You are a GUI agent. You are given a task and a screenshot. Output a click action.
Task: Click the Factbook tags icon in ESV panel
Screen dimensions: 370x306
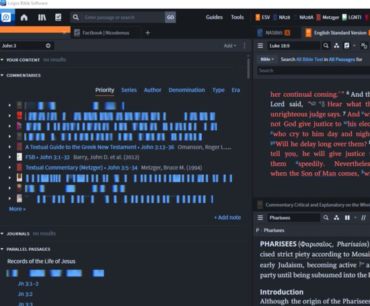[346, 46]
